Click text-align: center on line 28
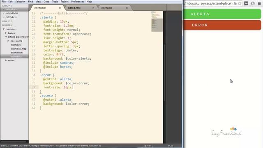The height and width of the screenshot is (148, 263). pos(61,50)
